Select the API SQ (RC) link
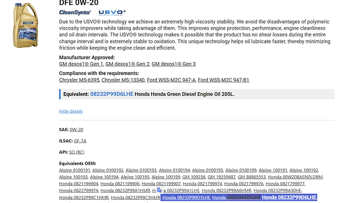341x203 pixels. click(77, 152)
